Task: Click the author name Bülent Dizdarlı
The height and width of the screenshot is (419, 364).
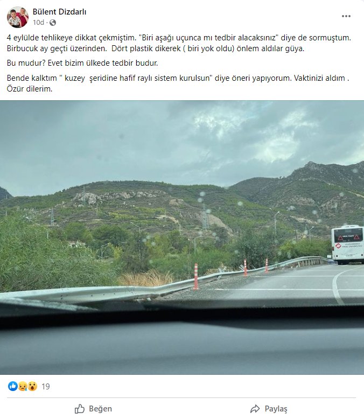Action: (x=59, y=12)
